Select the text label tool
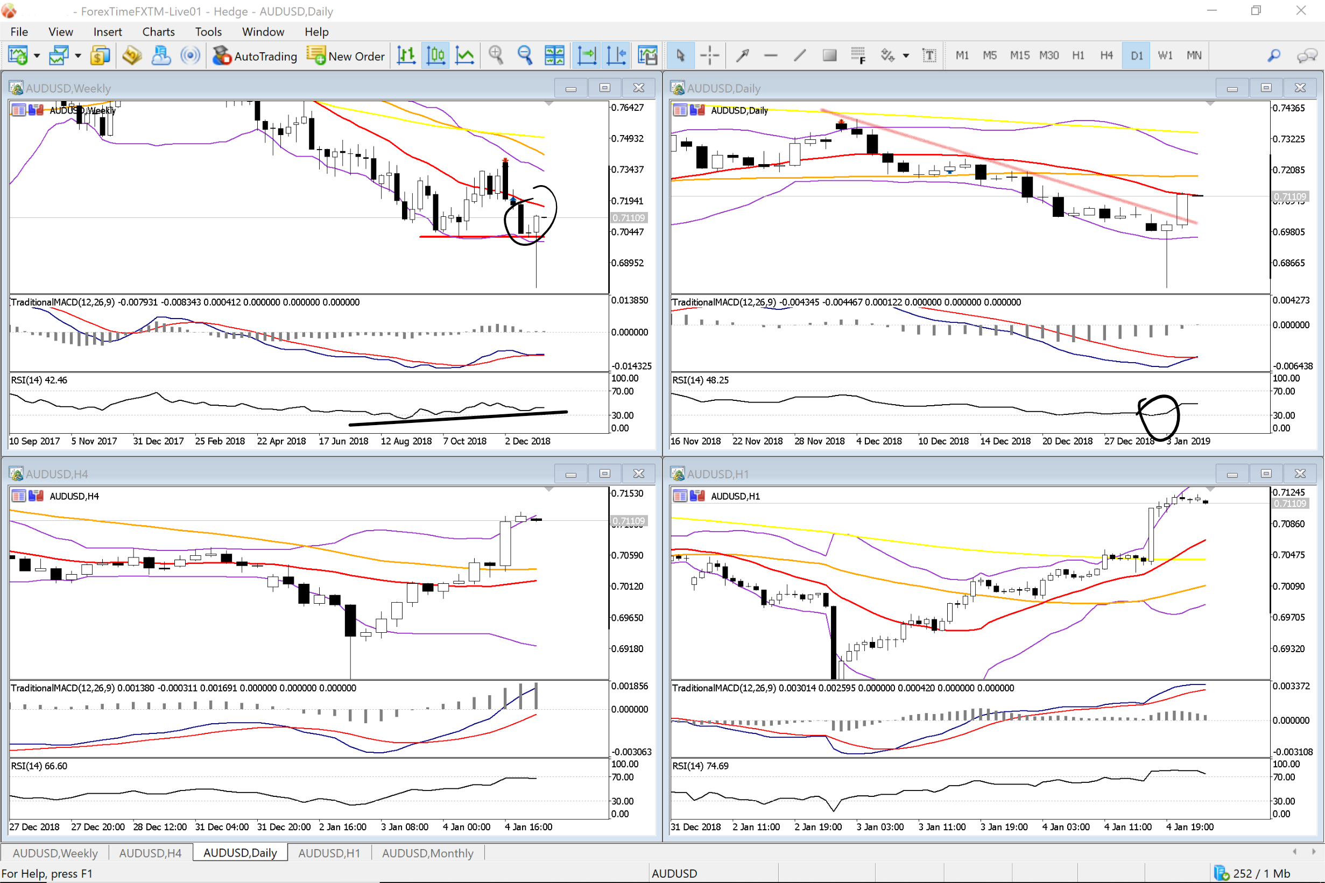1325x883 pixels. pyautogui.click(x=929, y=56)
